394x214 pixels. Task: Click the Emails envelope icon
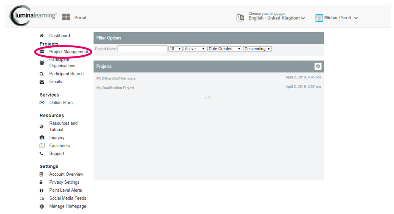click(x=42, y=82)
